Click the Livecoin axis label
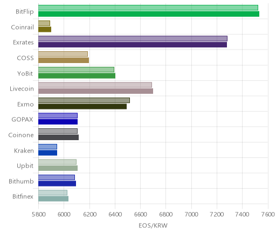 pos(22,89)
